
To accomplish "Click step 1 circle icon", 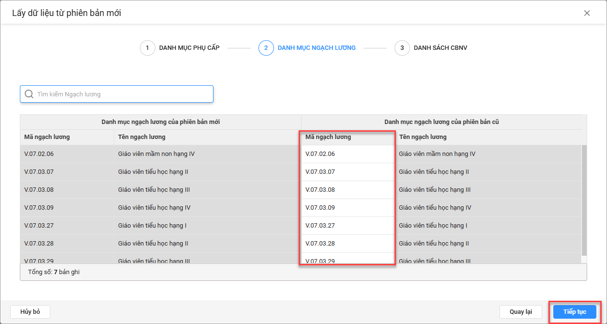I will pyautogui.click(x=148, y=48).
